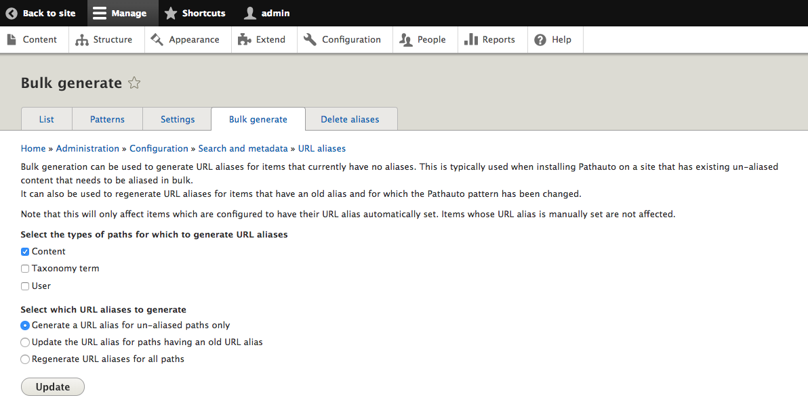Click the admin user icon

coord(250,13)
